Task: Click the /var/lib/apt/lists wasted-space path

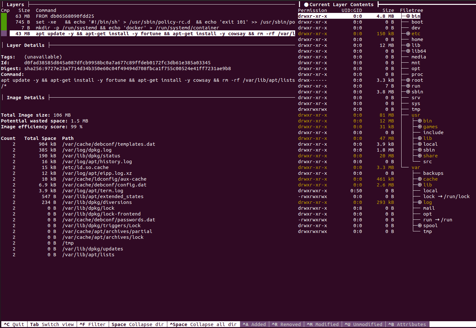Action: pyautogui.click(x=88, y=255)
